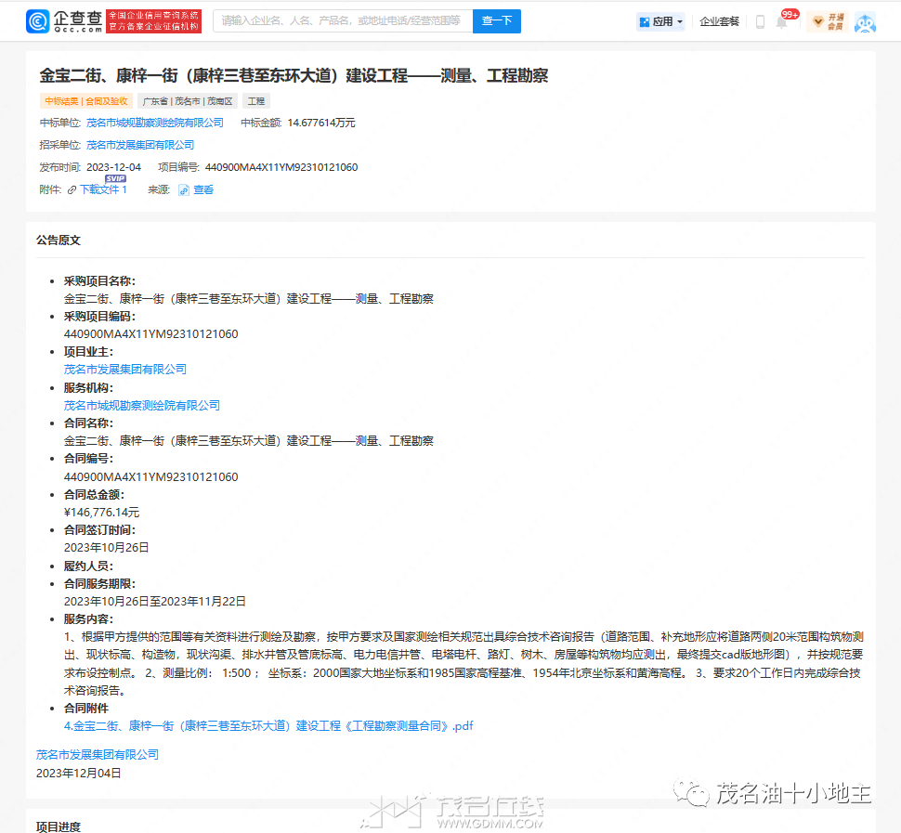The height and width of the screenshot is (833, 901).
Task: Open the 工程勘察测量合同 .pdf attachment link
Action: (x=268, y=726)
